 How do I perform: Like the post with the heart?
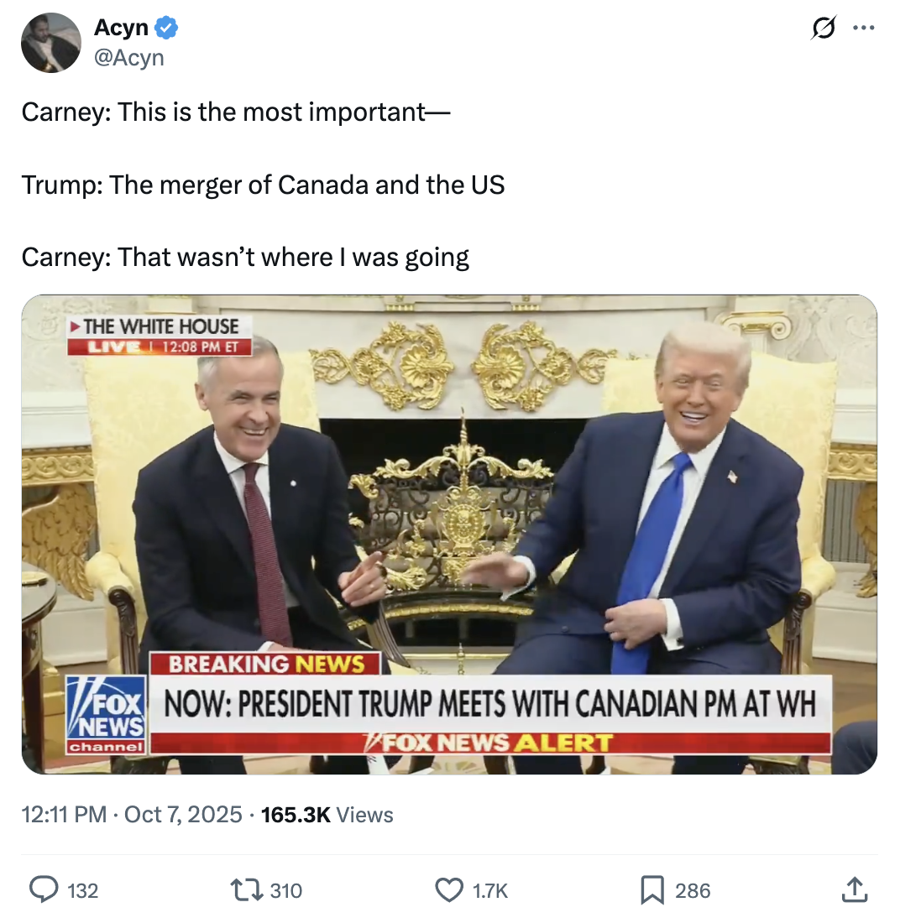(x=449, y=889)
